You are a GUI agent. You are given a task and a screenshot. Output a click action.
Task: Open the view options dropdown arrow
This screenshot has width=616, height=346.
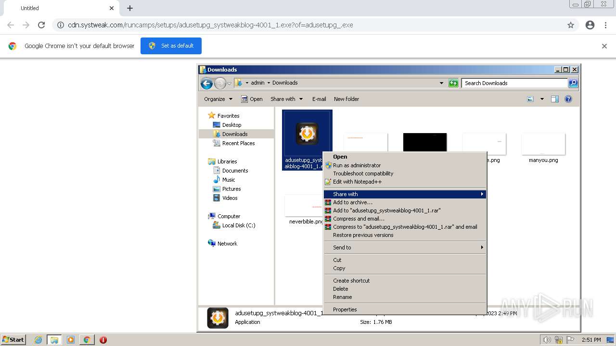click(542, 99)
